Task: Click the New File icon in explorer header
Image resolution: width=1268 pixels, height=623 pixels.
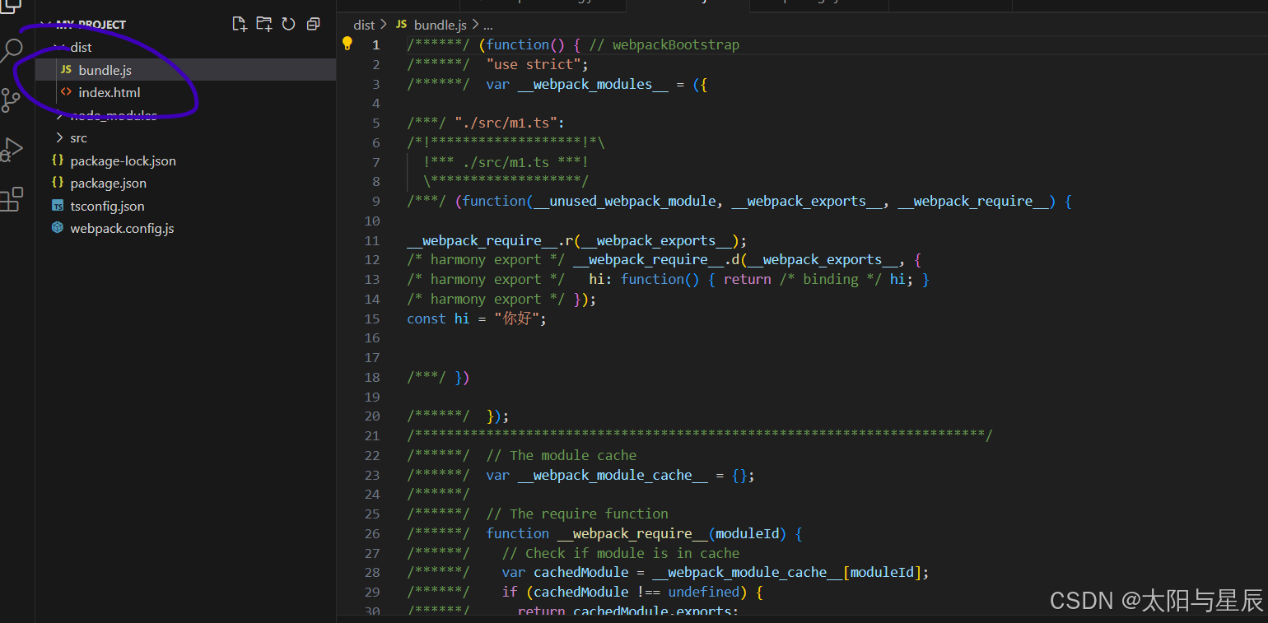Action: tap(240, 24)
